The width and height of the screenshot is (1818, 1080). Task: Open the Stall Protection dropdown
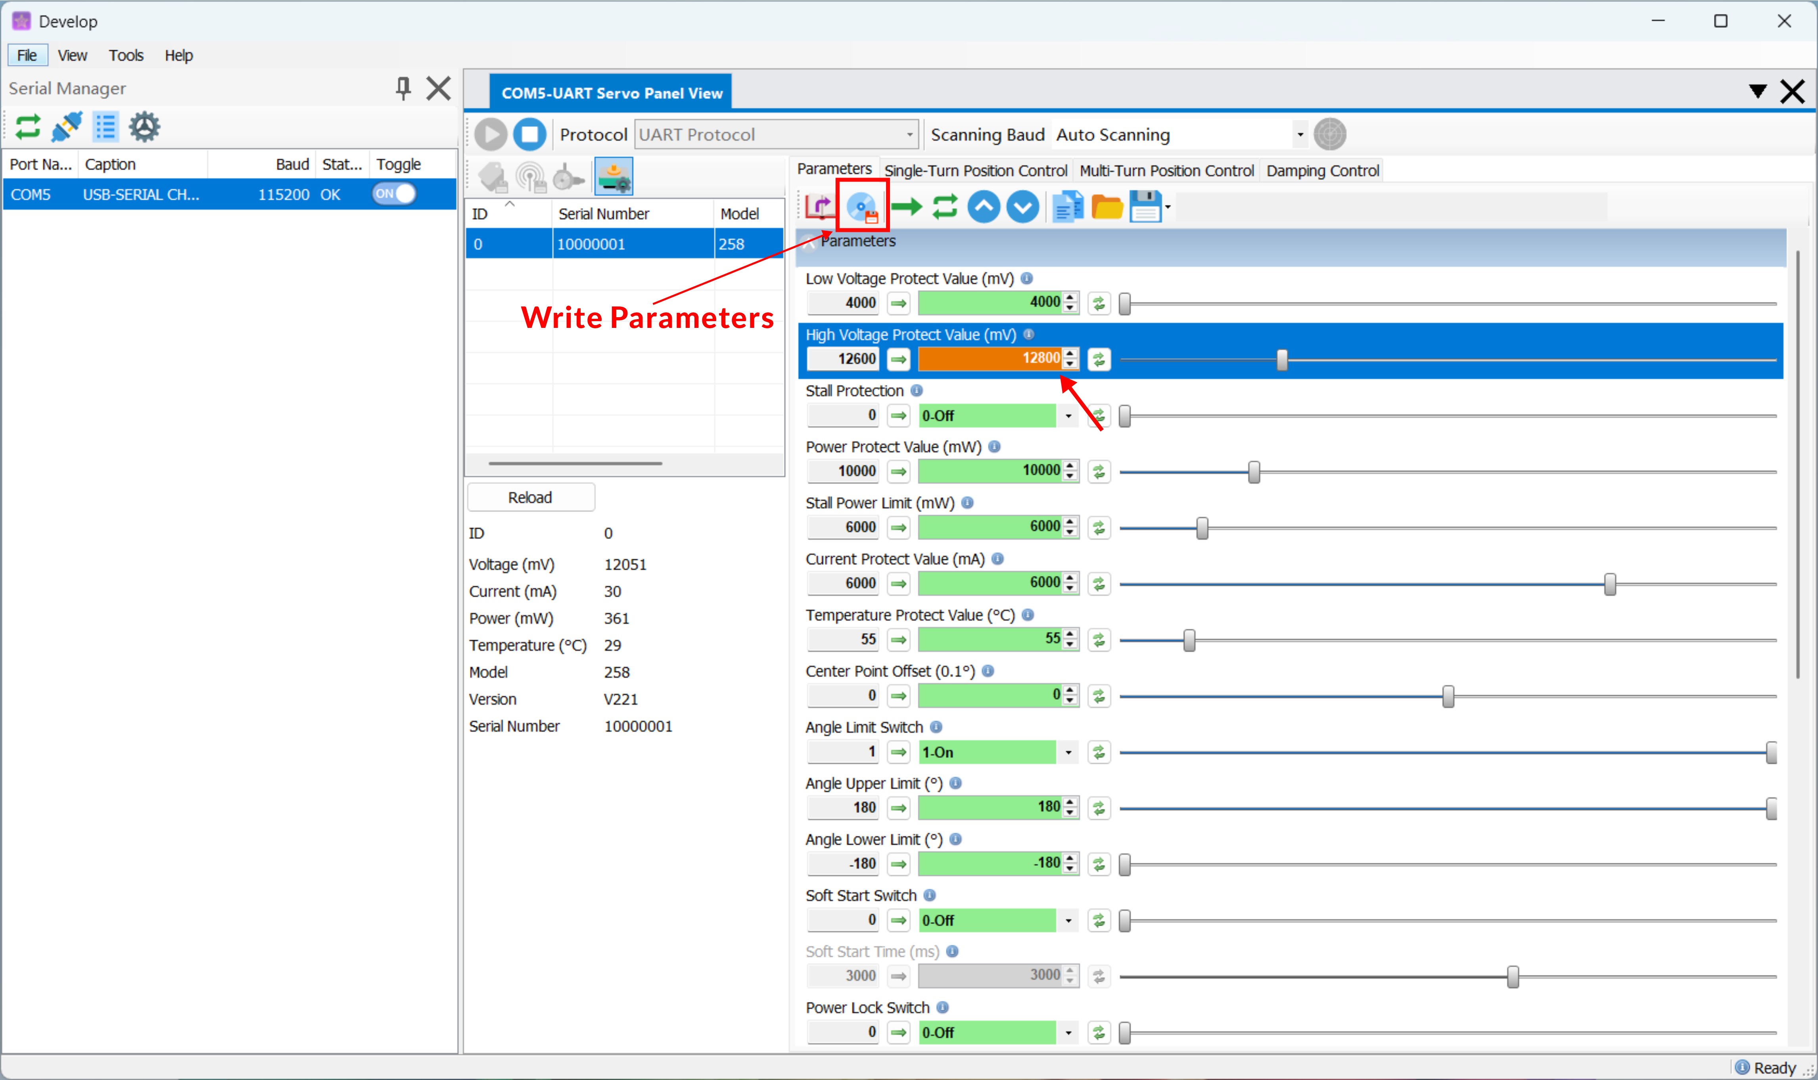point(1068,416)
